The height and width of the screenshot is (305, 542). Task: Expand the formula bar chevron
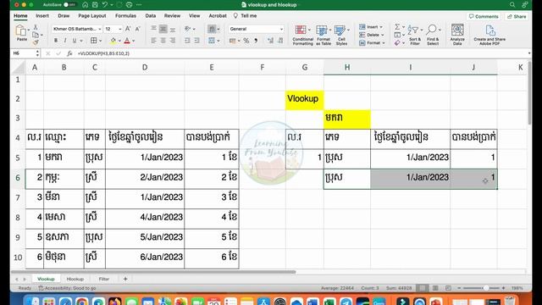coord(529,53)
